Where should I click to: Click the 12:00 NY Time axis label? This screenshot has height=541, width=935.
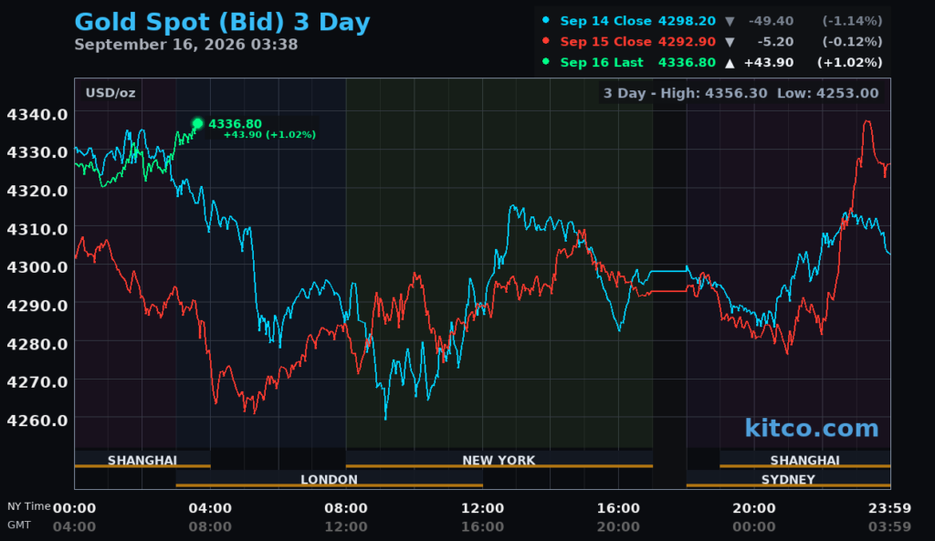click(x=482, y=508)
